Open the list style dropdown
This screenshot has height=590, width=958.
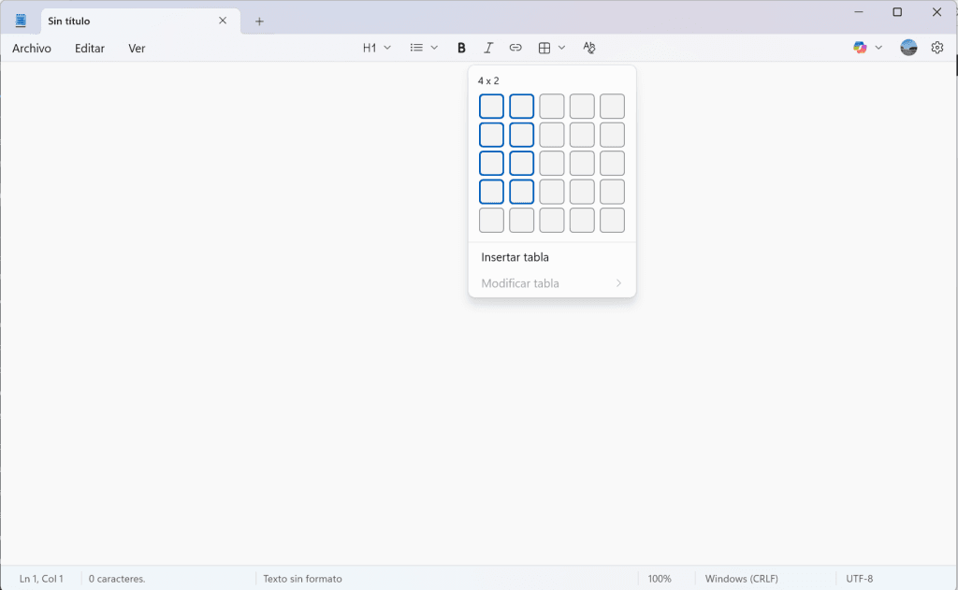click(423, 47)
